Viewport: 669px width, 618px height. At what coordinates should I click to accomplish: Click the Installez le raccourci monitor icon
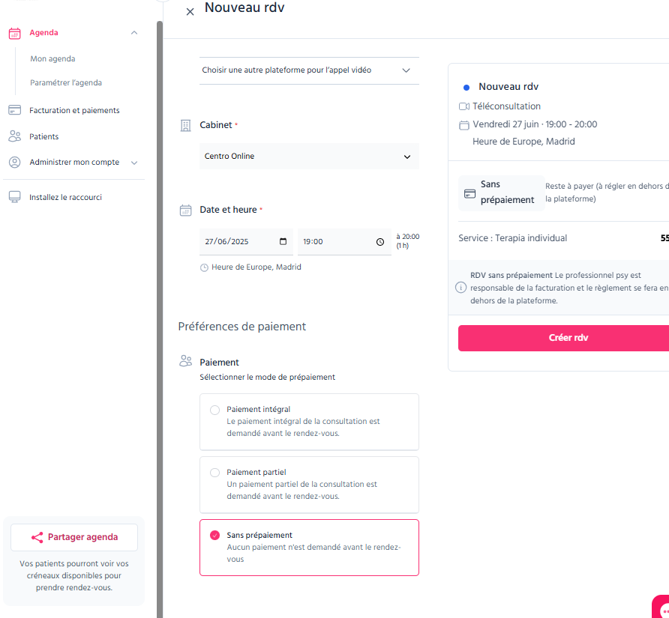(x=14, y=197)
